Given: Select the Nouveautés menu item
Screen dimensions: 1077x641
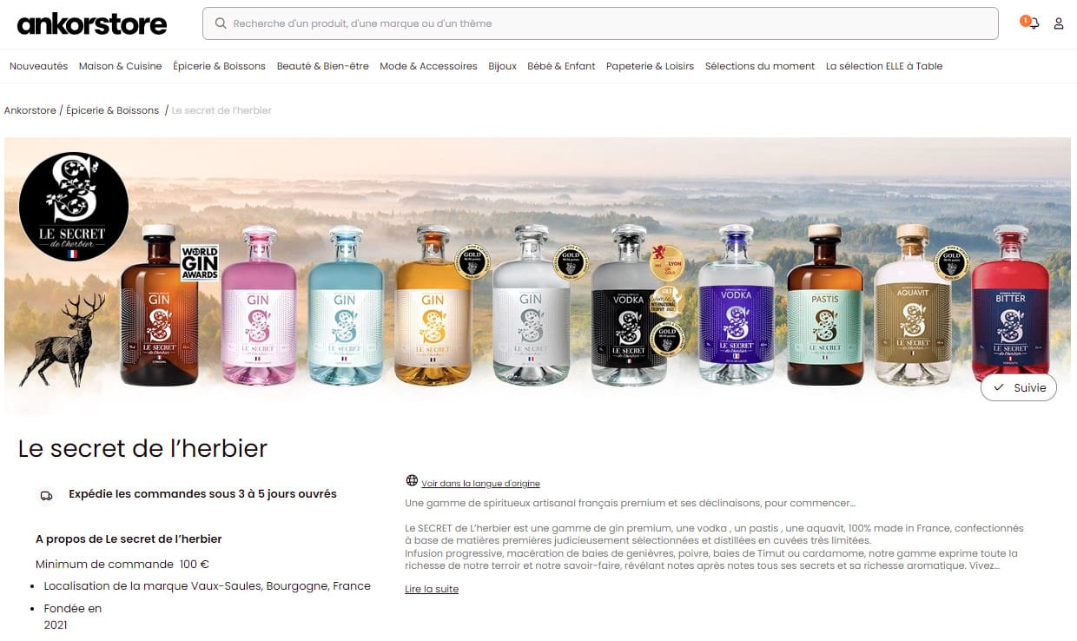Looking at the screenshot, I should click(x=38, y=66).
